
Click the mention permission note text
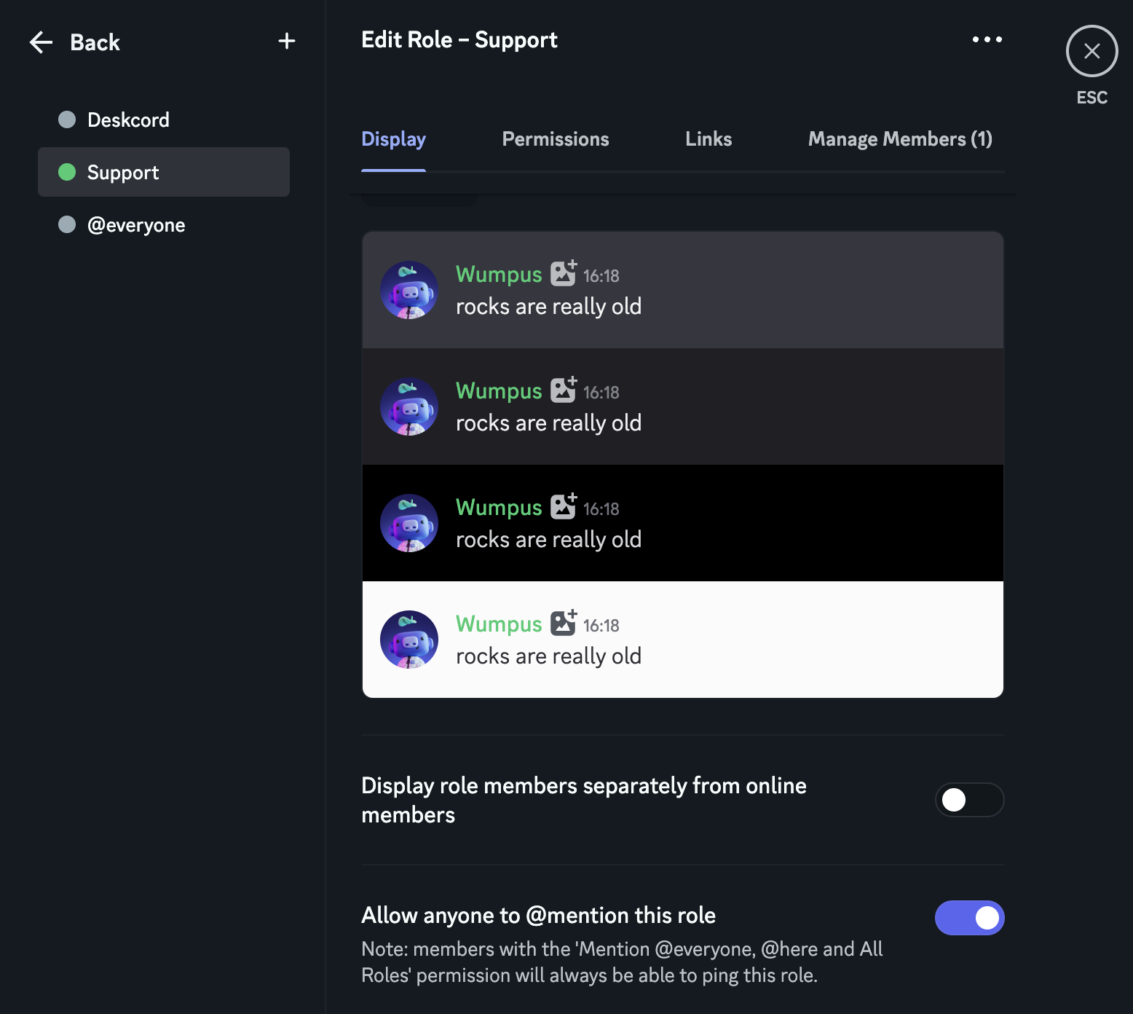click(x=622, y=962)
